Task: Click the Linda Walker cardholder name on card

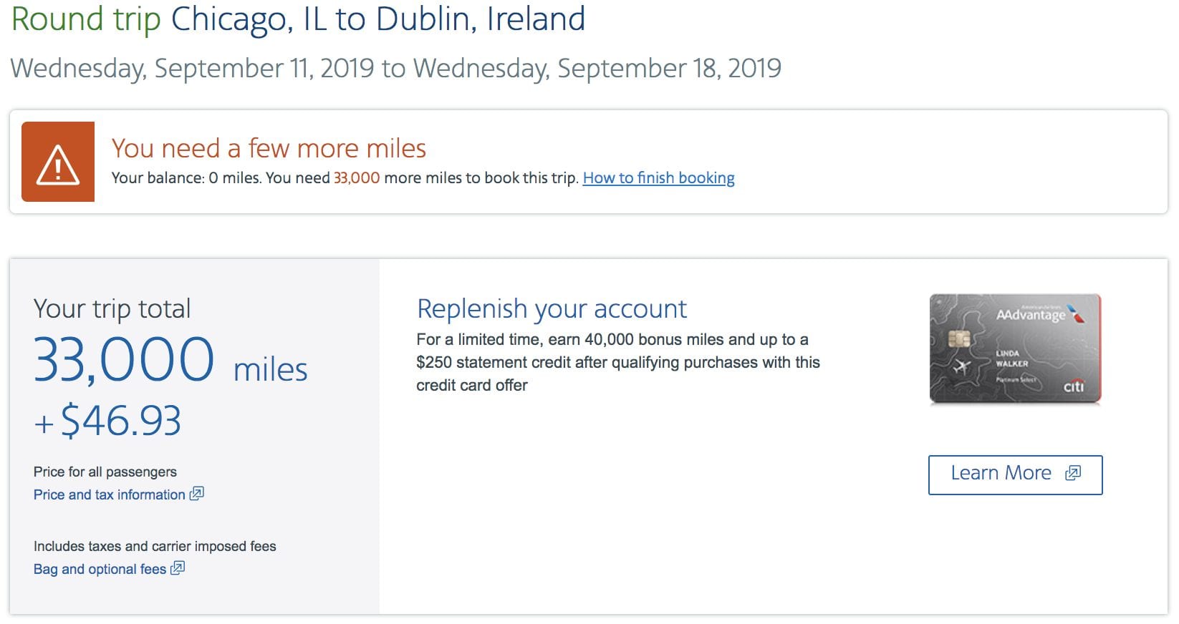Action: click(1011, 359)
